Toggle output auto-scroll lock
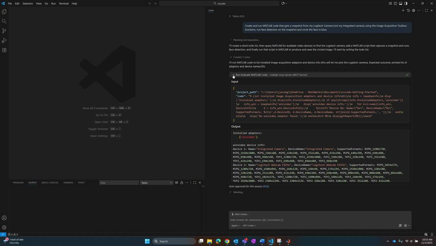The image size is (436, 246). point(182,183)
